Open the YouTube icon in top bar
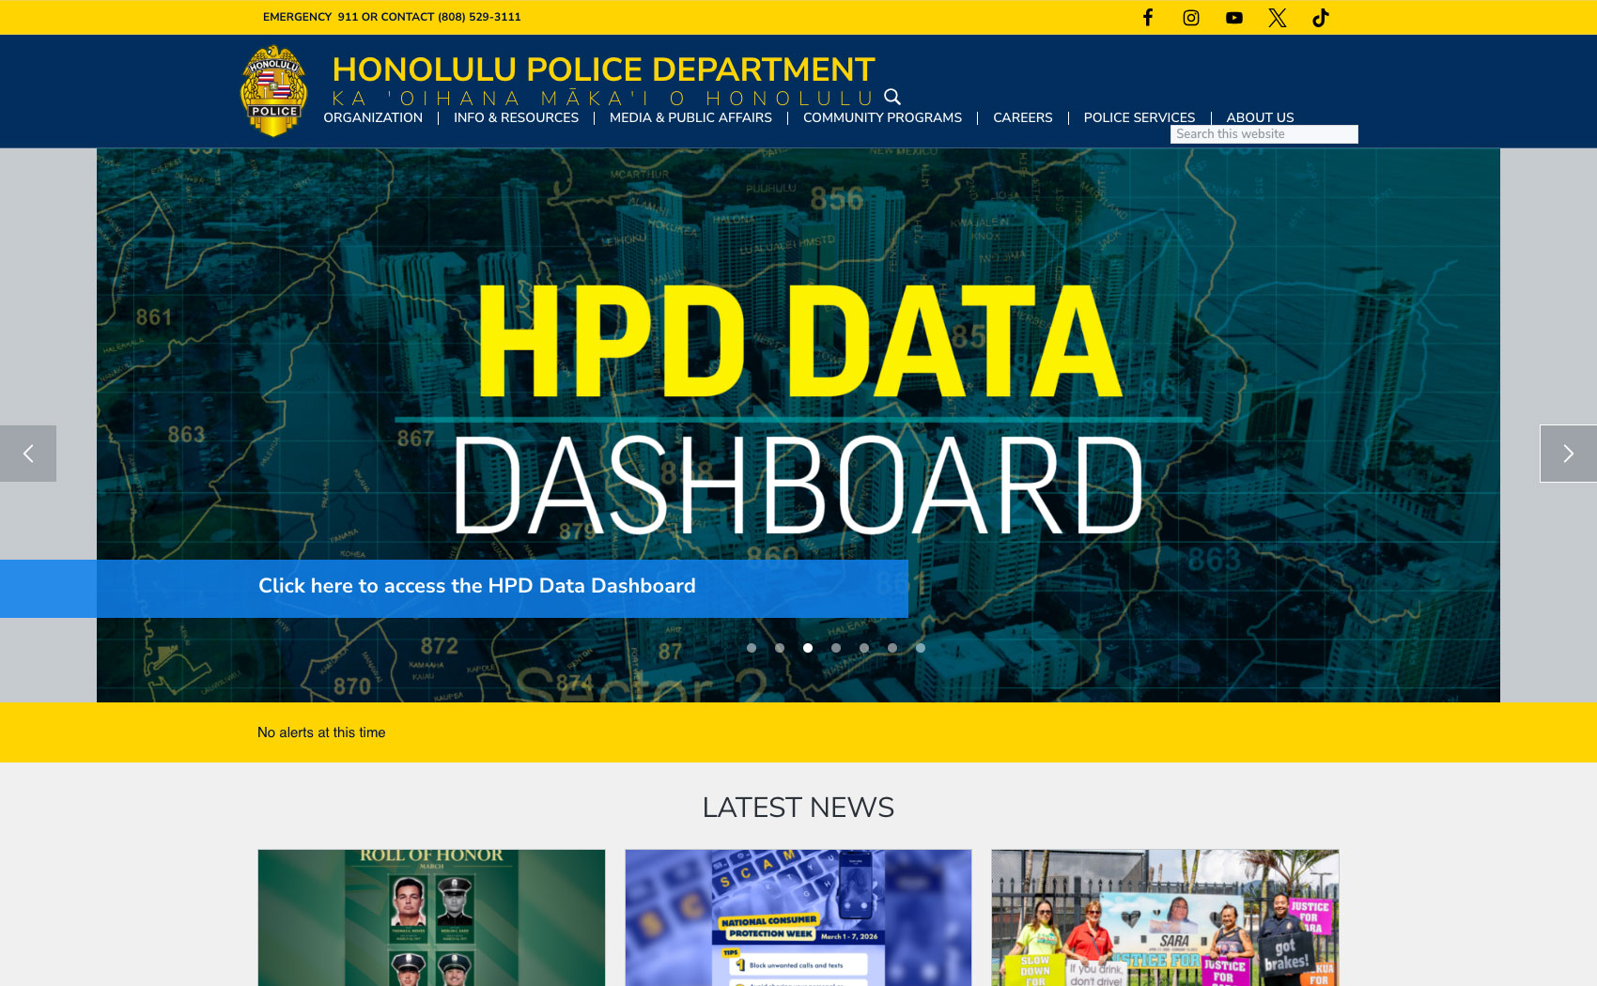The height and width of the screenshot is (986, 1597). 1233,18
